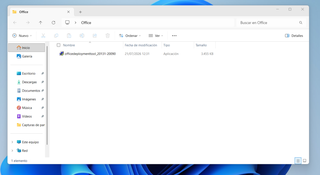320x175 pixels.
Task: Click the Copy icon in toolbar
Action: (56, 36)
